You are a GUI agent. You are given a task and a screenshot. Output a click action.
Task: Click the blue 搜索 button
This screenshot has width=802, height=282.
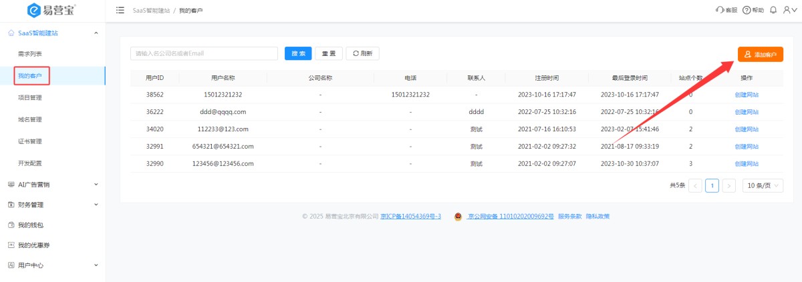pos(298,53)
